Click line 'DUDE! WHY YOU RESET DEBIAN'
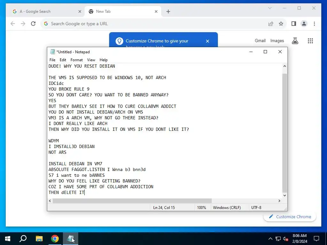 click(x=82, y=66)
